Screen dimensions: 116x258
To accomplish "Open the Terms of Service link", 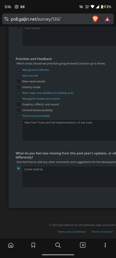I will 102,232.
